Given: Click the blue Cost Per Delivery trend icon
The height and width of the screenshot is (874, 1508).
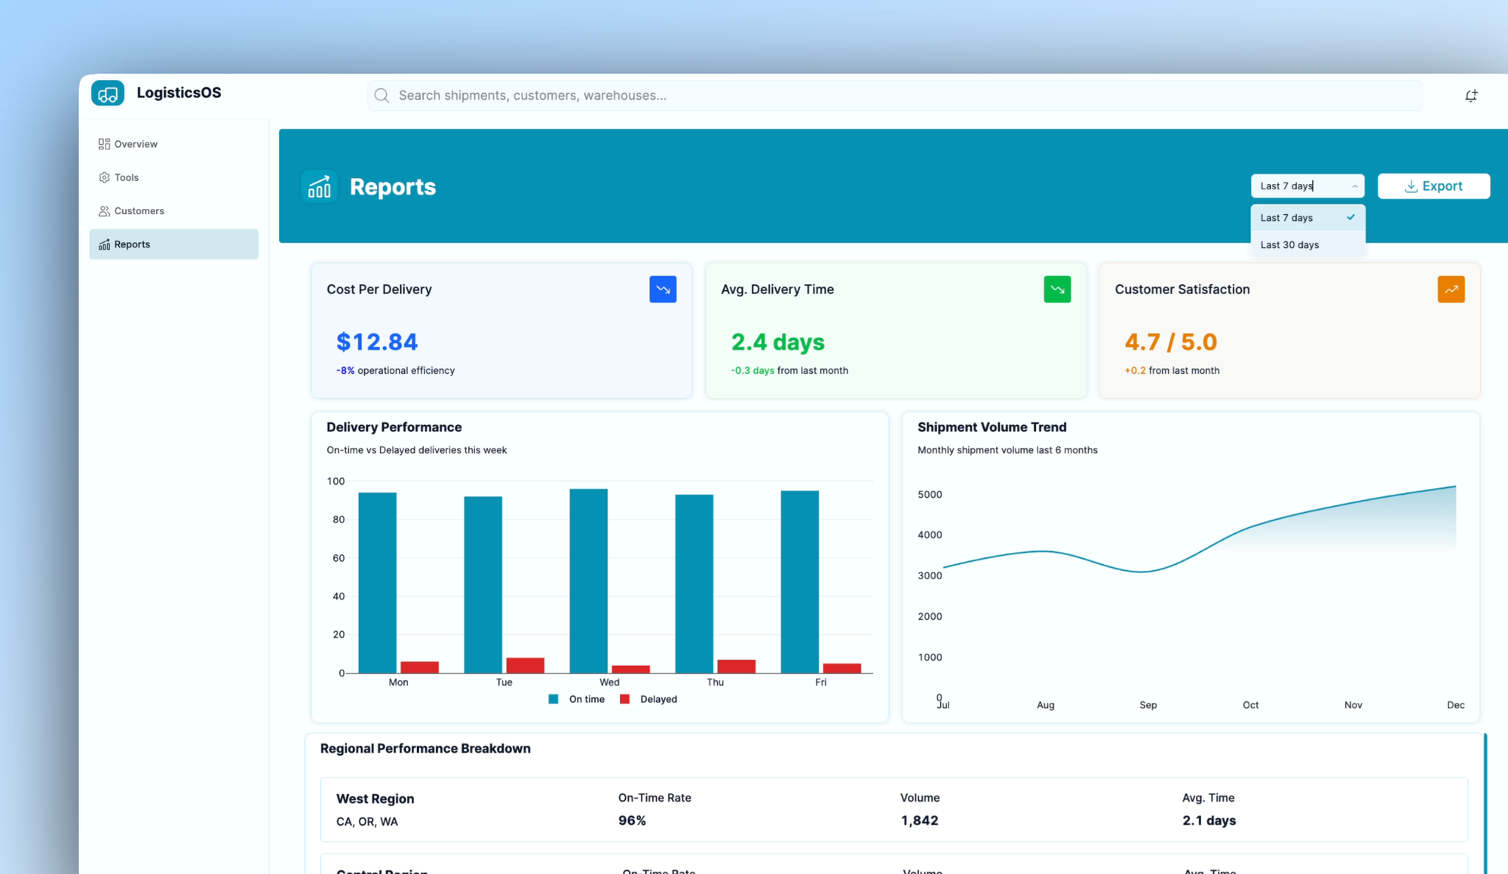Looking at the screenshot, I should pyautogui.click(x=663, y=290).
